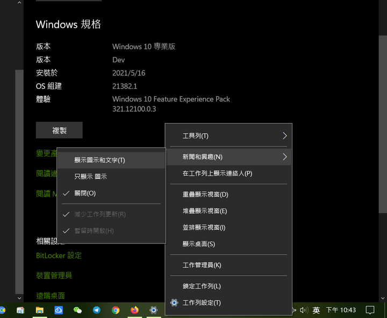Choose the checked 關閉(O) option
387x318 pixels.
(x=111, y=193)
